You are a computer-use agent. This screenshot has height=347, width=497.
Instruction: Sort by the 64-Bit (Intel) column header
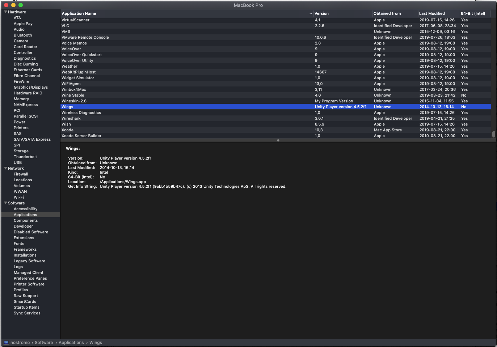475,13
